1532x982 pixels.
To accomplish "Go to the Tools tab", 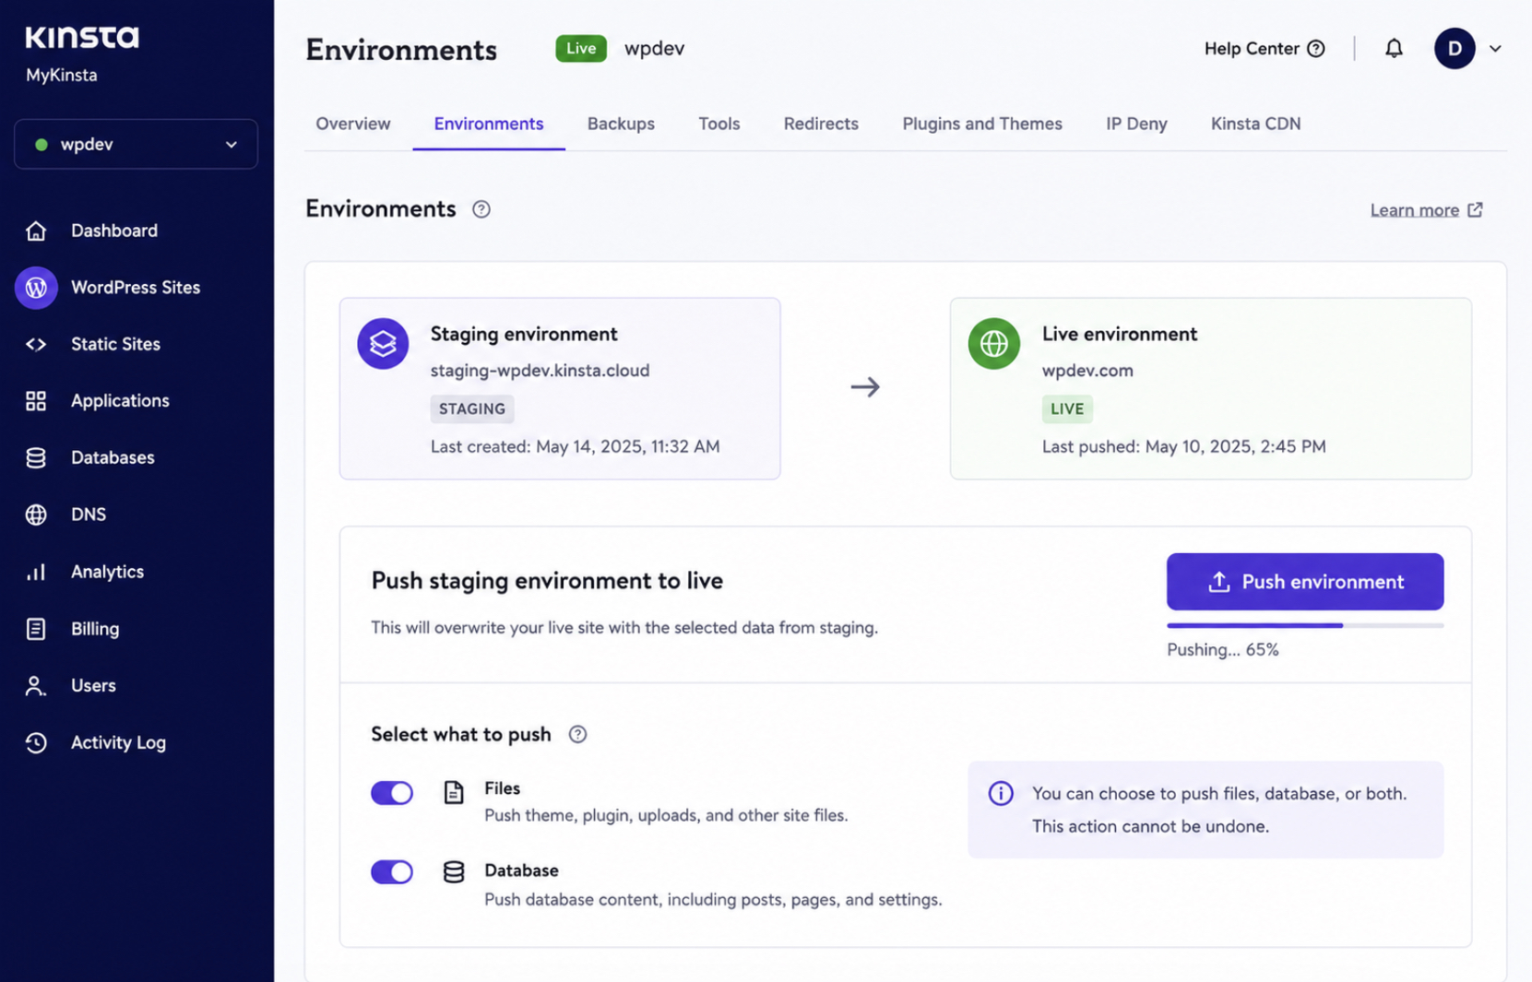I will [x=719, y=124].
